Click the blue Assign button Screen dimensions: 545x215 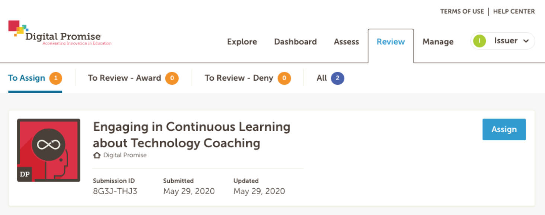pos(504,129)
